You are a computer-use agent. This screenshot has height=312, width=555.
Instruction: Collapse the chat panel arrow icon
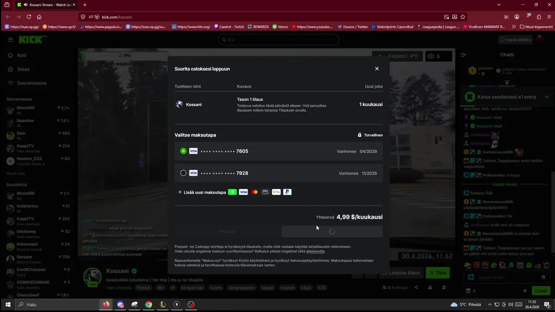tap(463, 55)
